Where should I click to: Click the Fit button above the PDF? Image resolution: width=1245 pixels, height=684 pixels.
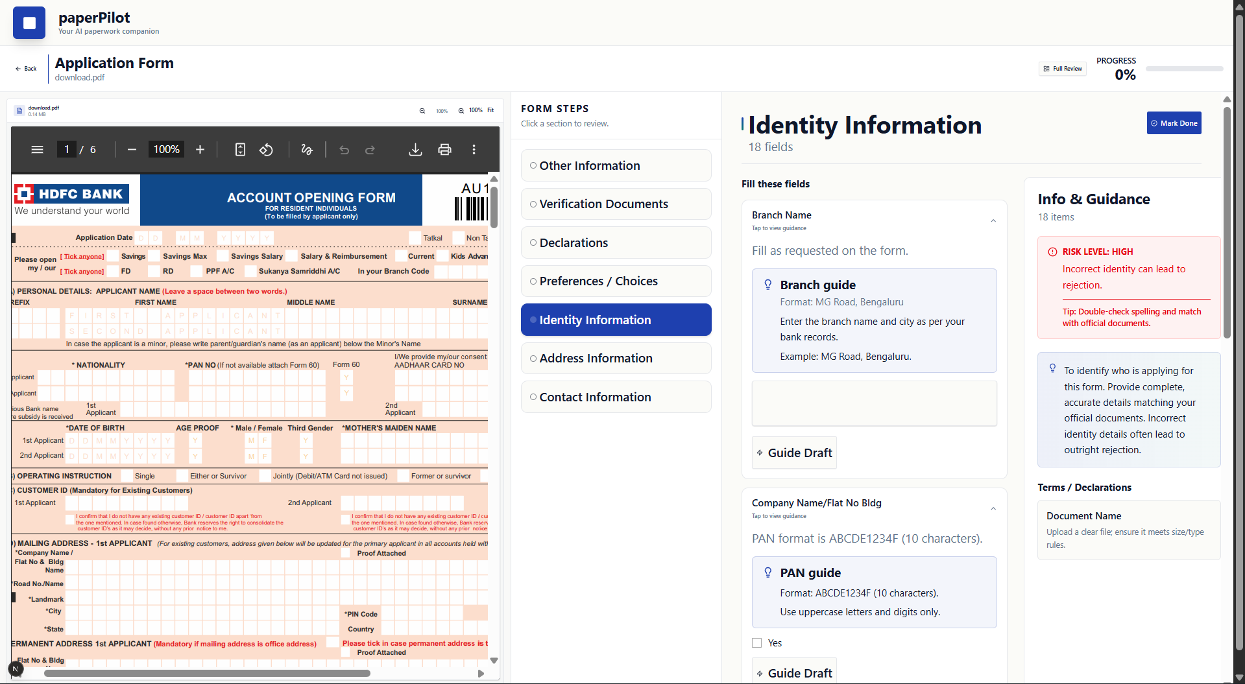pyautogui.click(x=490, y=110)
